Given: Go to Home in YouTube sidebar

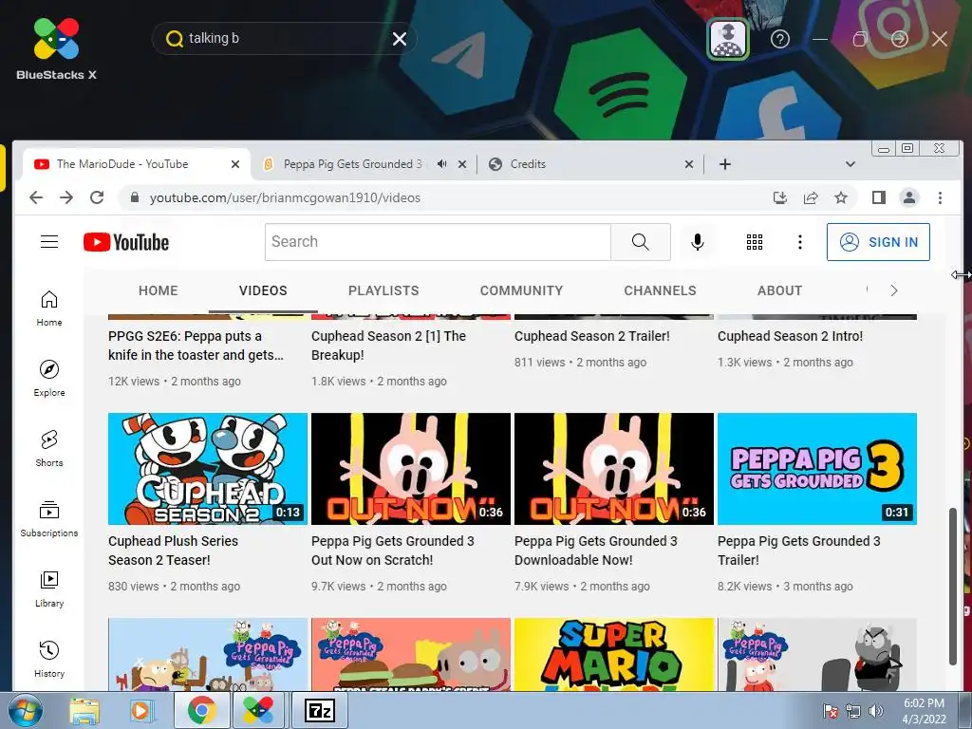Looking at the screenshot, I should [49, 308].
